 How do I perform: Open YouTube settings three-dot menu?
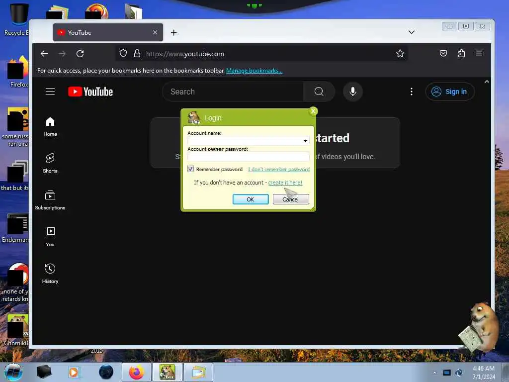[x=411, y=92]
